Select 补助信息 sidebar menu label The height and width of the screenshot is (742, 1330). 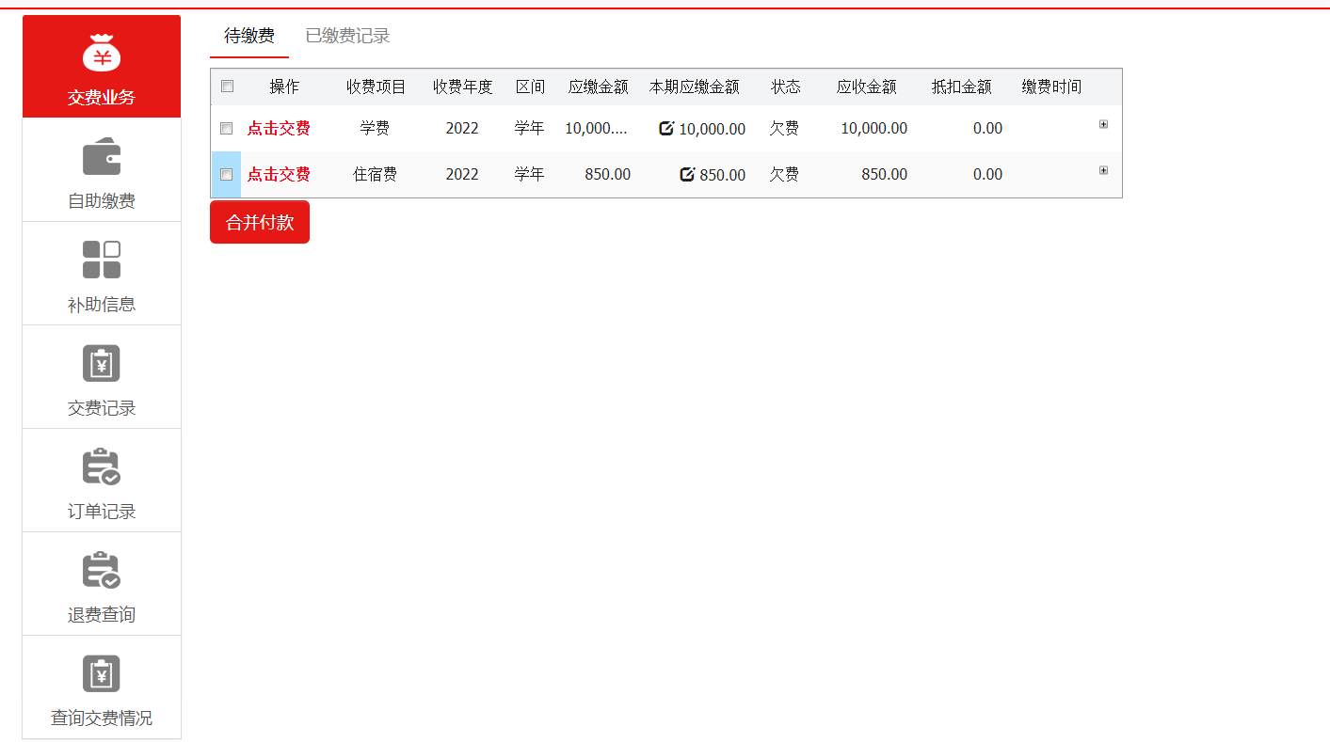(x=102, y=304)
